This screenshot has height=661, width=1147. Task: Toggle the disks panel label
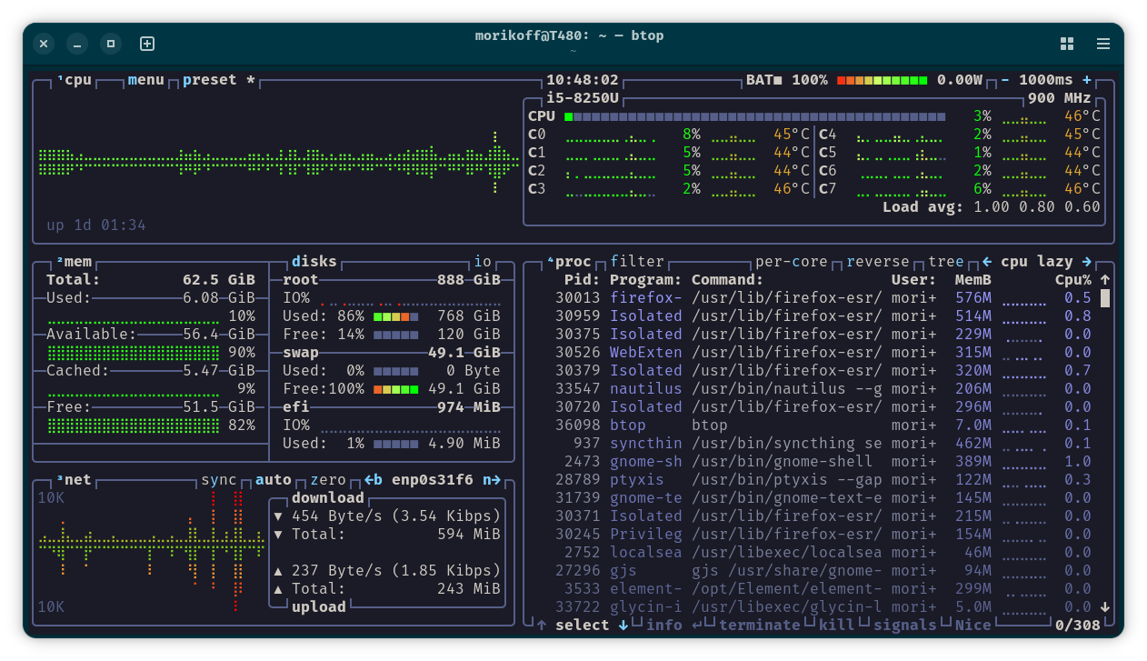coord(314,262)
